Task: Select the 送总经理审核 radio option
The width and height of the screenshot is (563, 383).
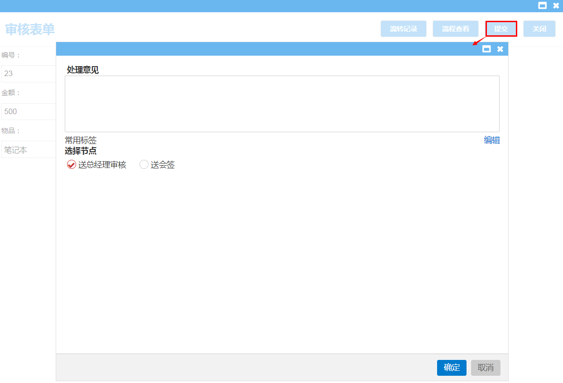Action: pos(71,165)
